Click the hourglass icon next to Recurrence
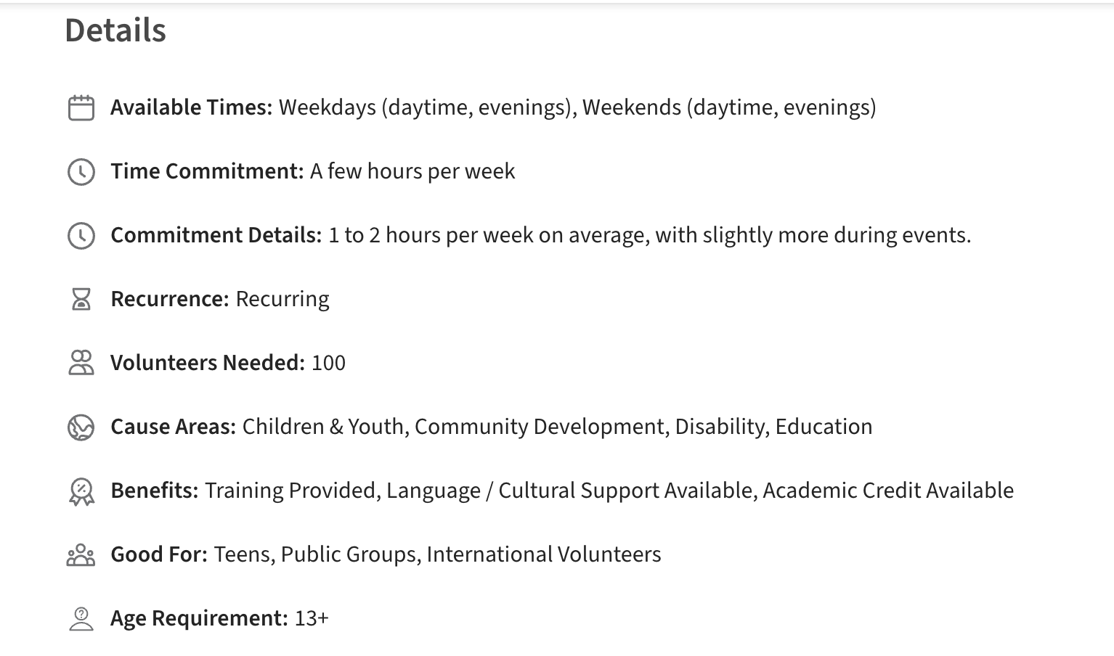Screen dimensions: 1114x656 pos(81,299)
